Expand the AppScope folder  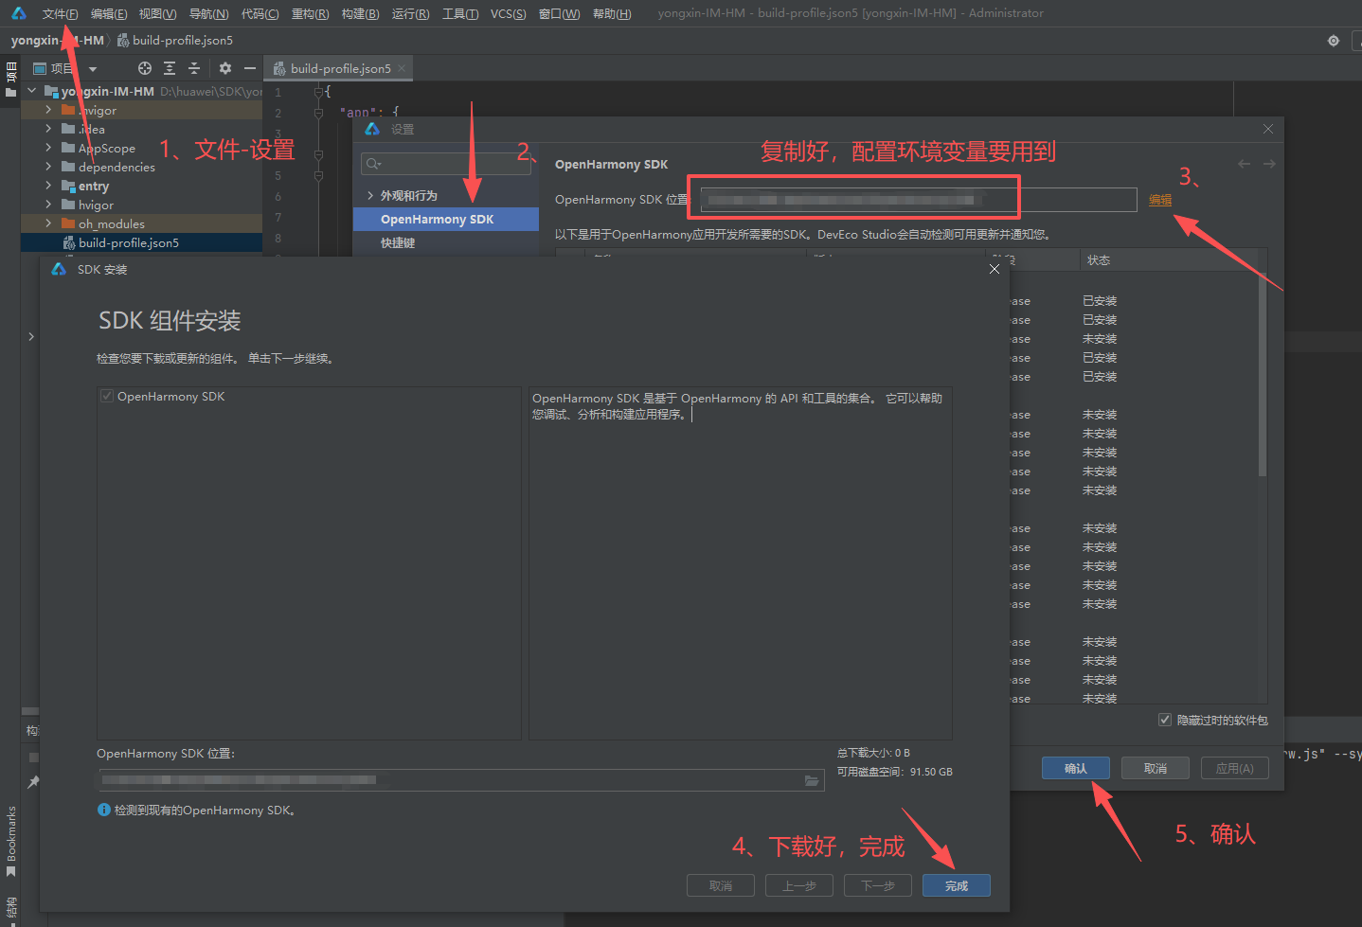click(49, 148)
